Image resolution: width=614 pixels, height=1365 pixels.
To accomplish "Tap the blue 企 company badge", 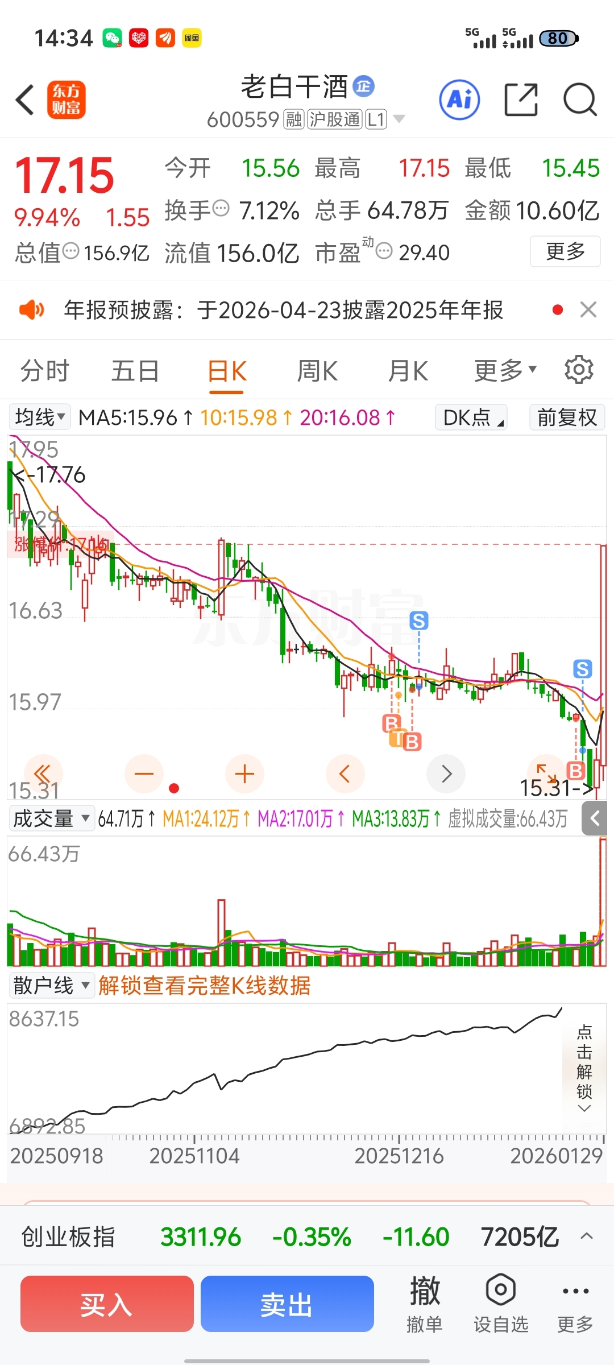I will click(364, 86).
